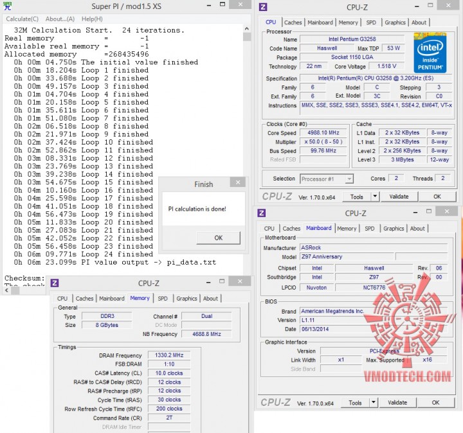Click the Core Speed 4988.10 MHz field
The height and width of the screenshot is (433, 463).
pyautogui.click(x=323, y=133)
